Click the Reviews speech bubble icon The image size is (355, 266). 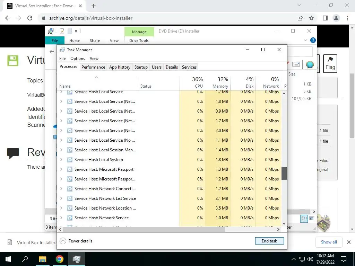(13, 153)
